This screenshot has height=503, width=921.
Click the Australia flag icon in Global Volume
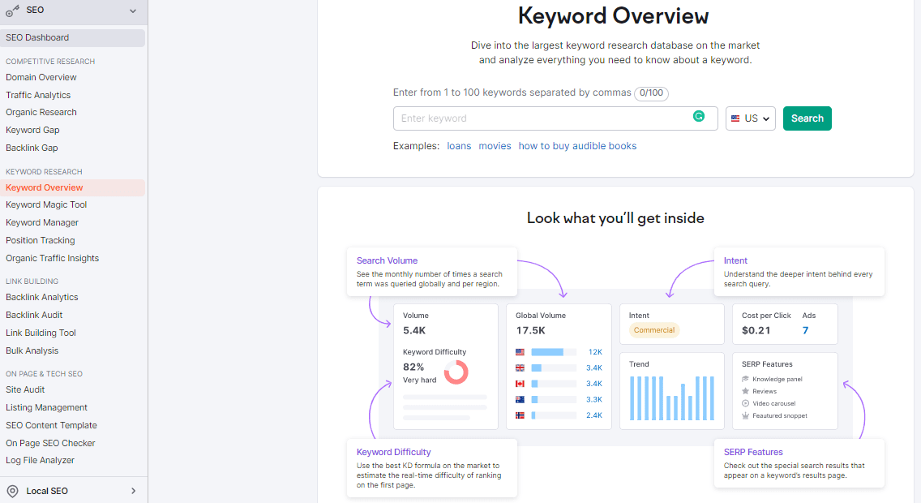coord(520,400)
